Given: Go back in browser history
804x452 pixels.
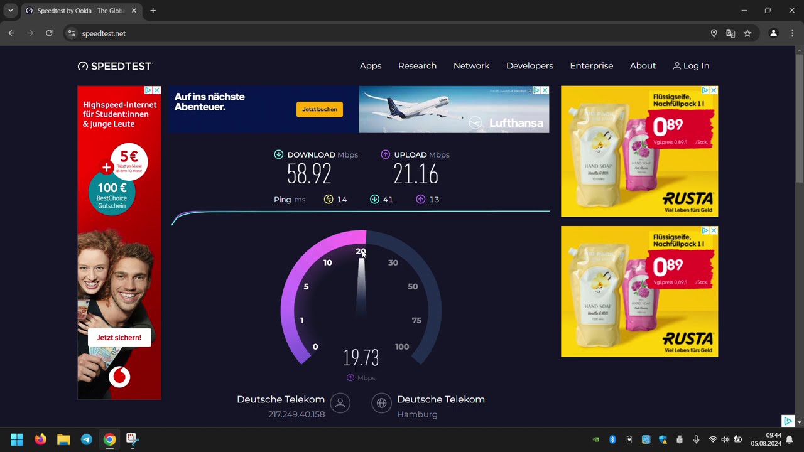Looking at the screenshot, I should (x=11, y=33).
